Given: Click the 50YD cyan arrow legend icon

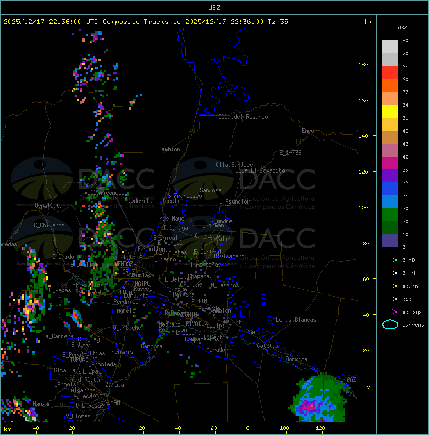Looking at the screenshot, I should [x=390, y=260].
